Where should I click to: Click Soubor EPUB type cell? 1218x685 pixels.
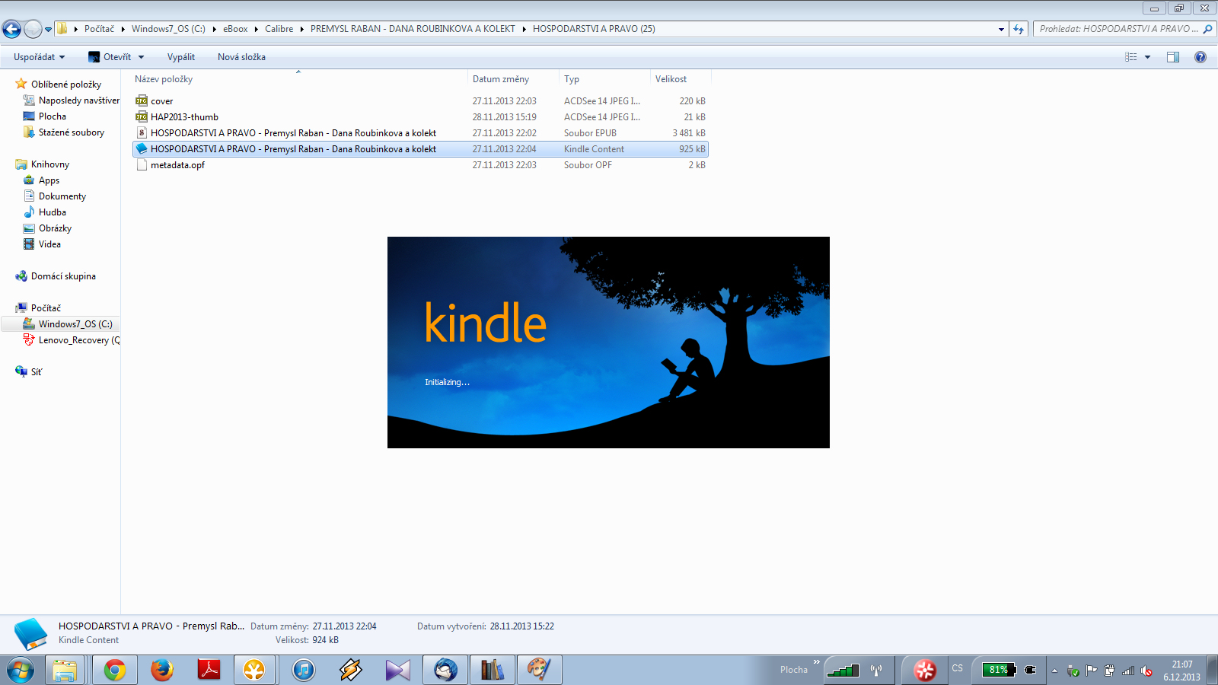click(x=590, y=133)
